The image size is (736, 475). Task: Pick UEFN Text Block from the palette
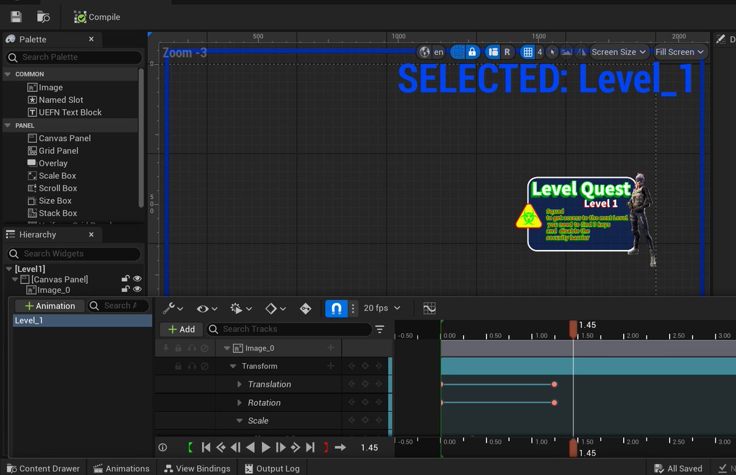click(x=64, y=112)
